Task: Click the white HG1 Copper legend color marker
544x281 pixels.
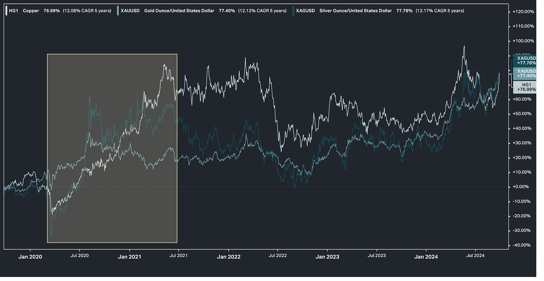Action: [6, 11]
